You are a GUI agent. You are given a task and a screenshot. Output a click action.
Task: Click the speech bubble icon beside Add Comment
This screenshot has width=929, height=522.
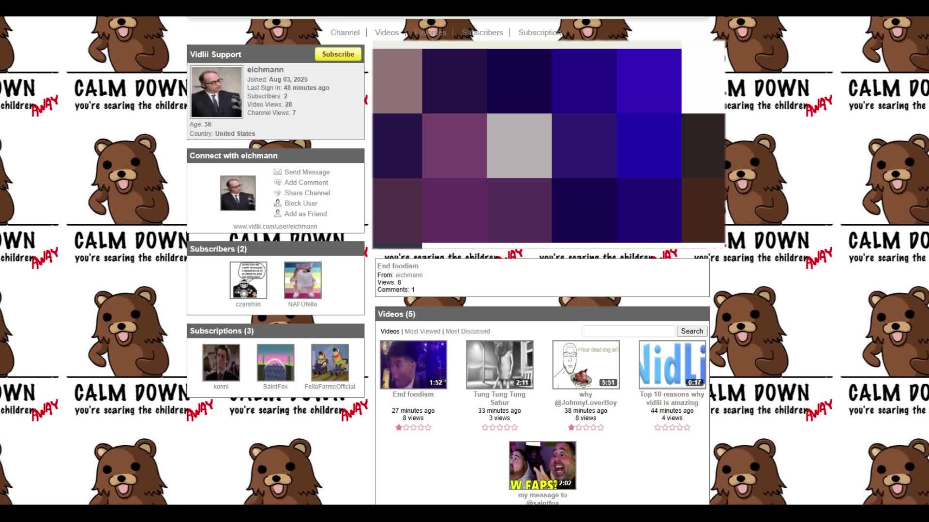click(278, 182)
